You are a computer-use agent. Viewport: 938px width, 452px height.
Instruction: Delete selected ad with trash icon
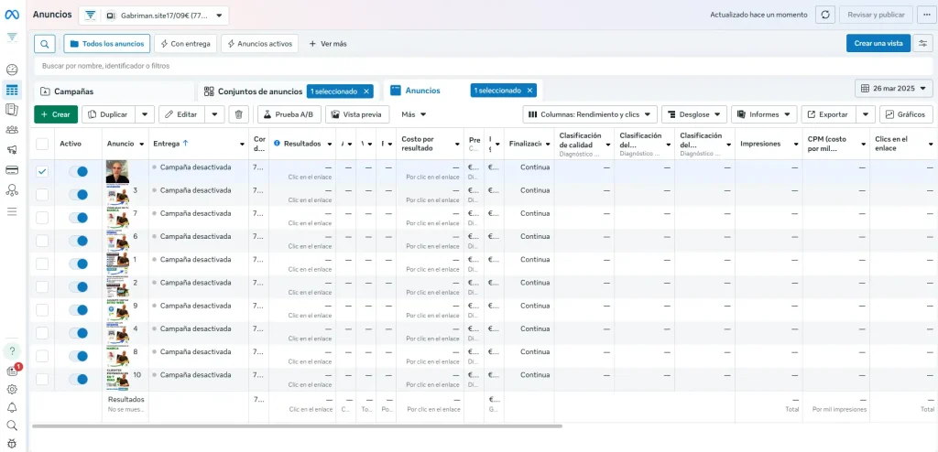(239, 114)
